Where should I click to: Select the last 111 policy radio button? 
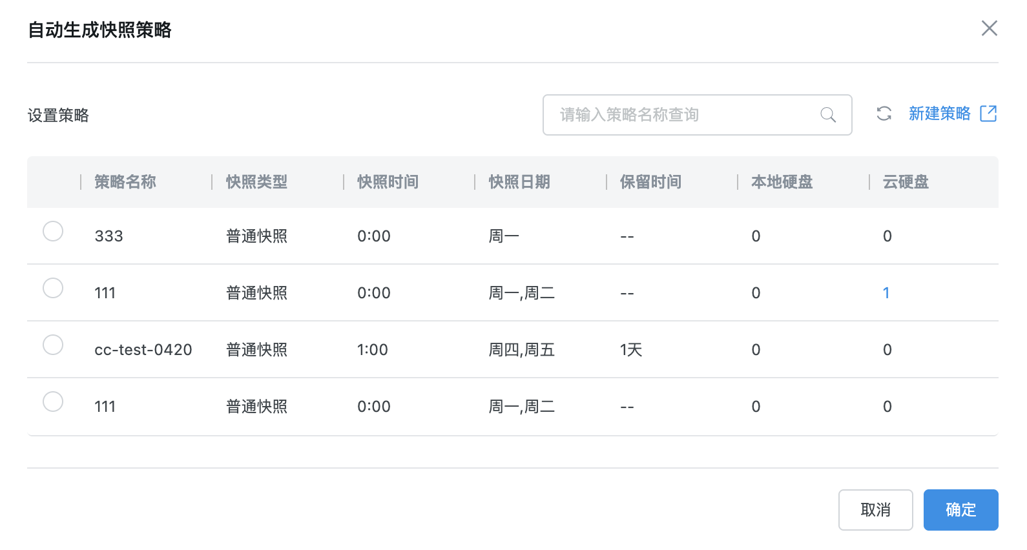[53, 402]
